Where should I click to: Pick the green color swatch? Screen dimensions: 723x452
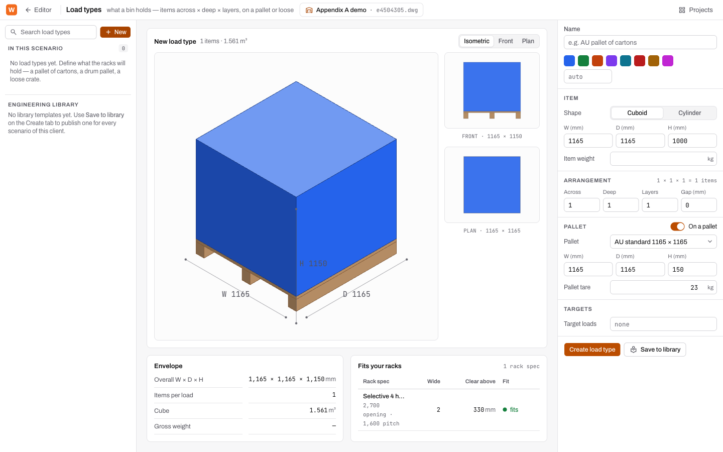pos(583,61)
